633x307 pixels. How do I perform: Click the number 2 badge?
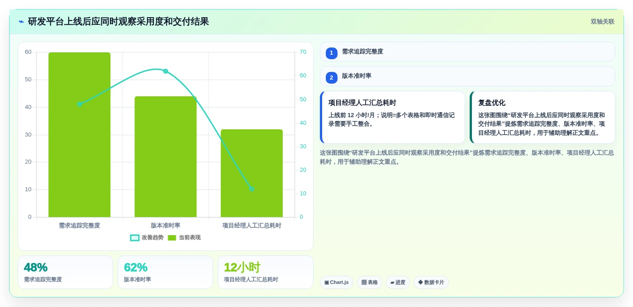pyautogui.click(x=331, y=78)
